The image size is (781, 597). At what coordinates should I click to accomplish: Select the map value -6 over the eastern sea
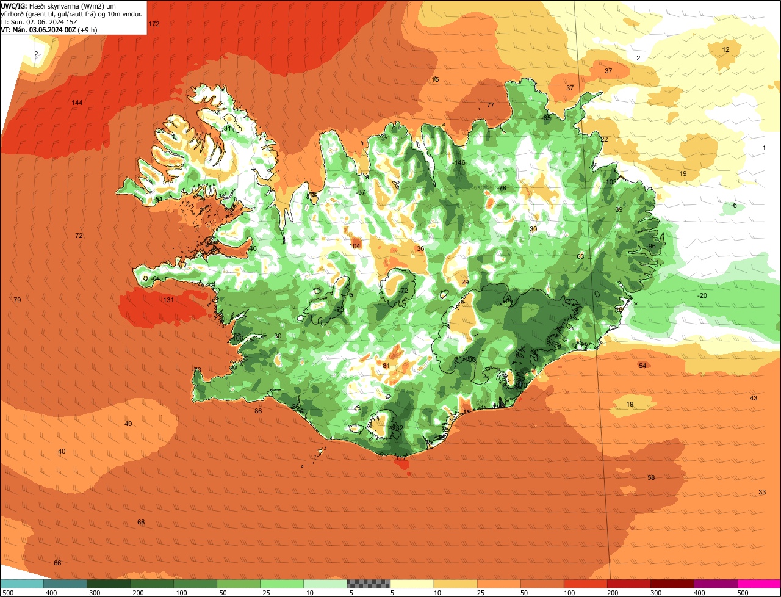pos(734,205)
